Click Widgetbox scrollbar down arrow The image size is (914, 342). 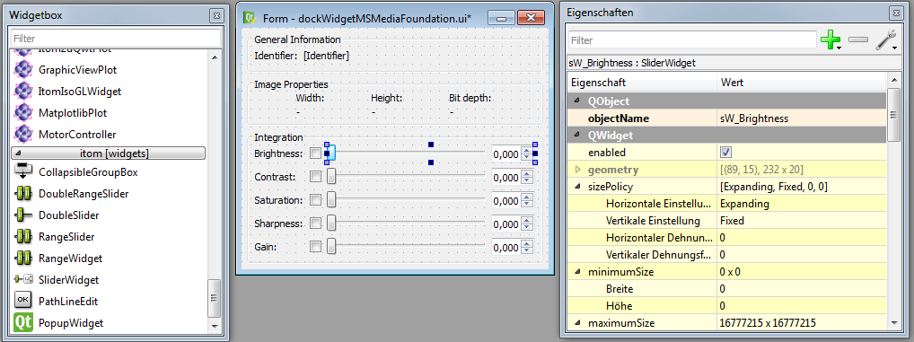(x=214, y=325)
